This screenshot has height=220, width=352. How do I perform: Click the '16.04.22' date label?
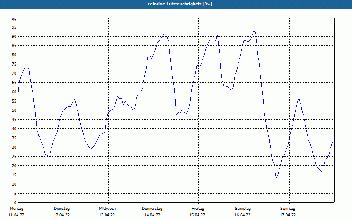[242, 215]
